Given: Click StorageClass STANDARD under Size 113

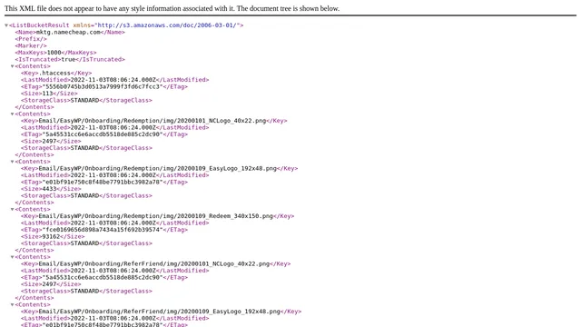Looking at the screenshot, I should pos(86,101).
